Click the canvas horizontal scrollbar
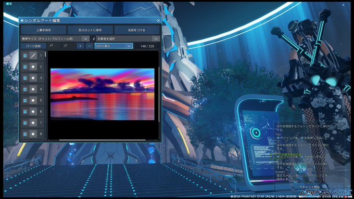This screenshot has width=354, height=199. [x=102, y=140]
